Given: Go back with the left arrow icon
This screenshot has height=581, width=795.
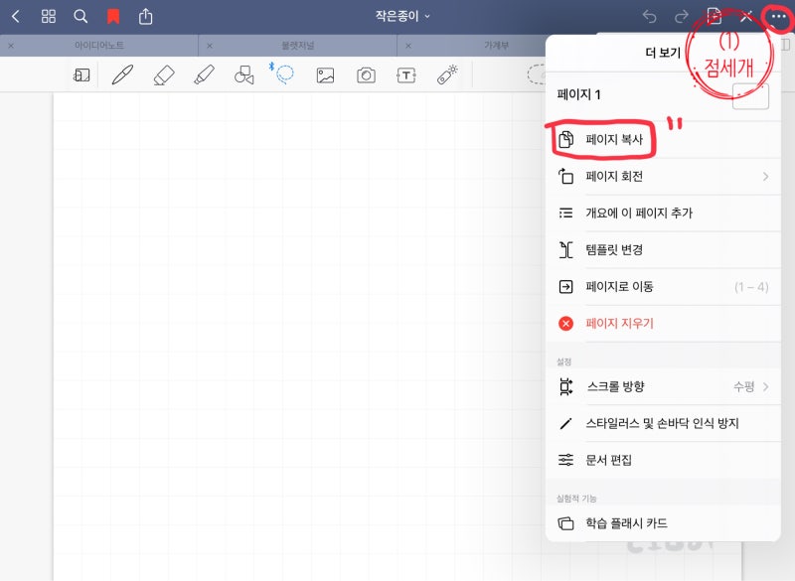Looking at the screenshot, I should point(16,16).
